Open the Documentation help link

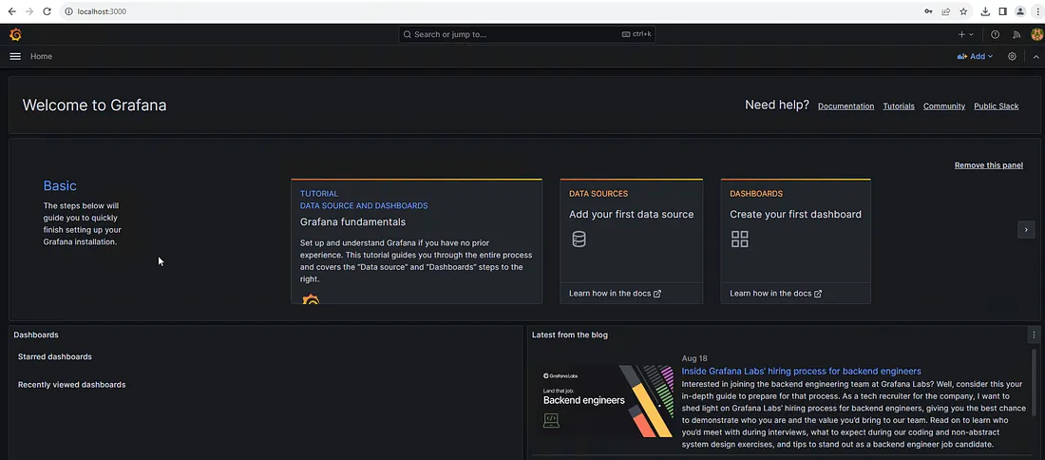point(845,106)
